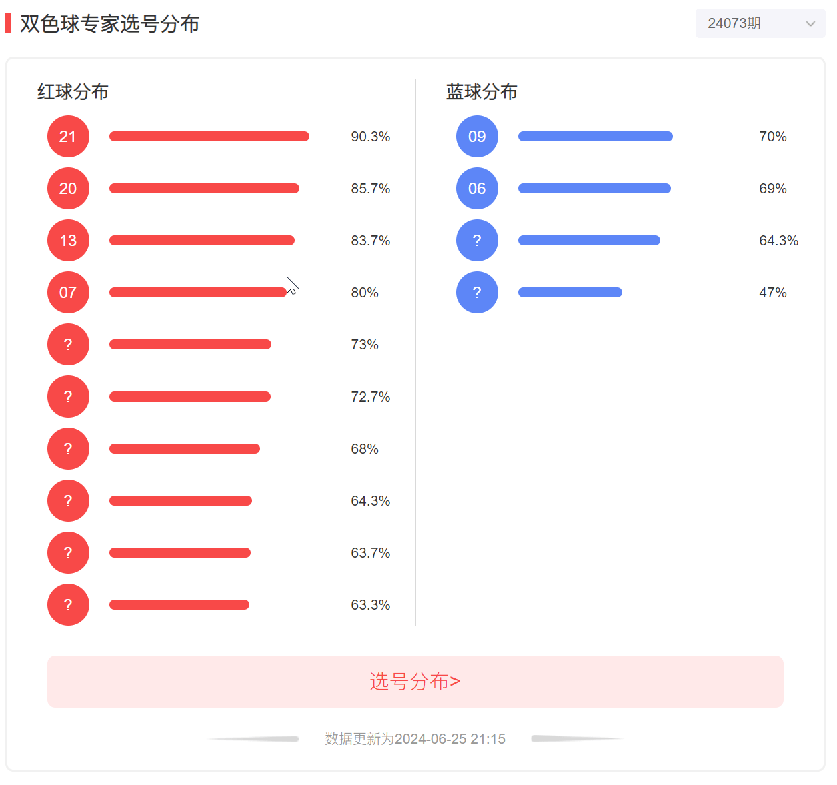837x785 pixels.
Task: Click the 双色球专家选号分布 title
Action: (x=110, y=24)
